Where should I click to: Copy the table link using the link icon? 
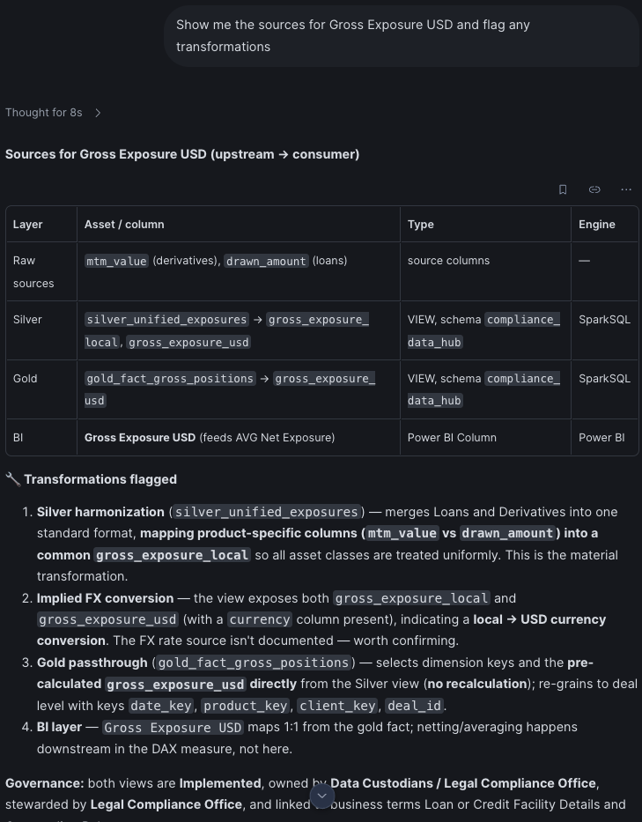(594, 189)
